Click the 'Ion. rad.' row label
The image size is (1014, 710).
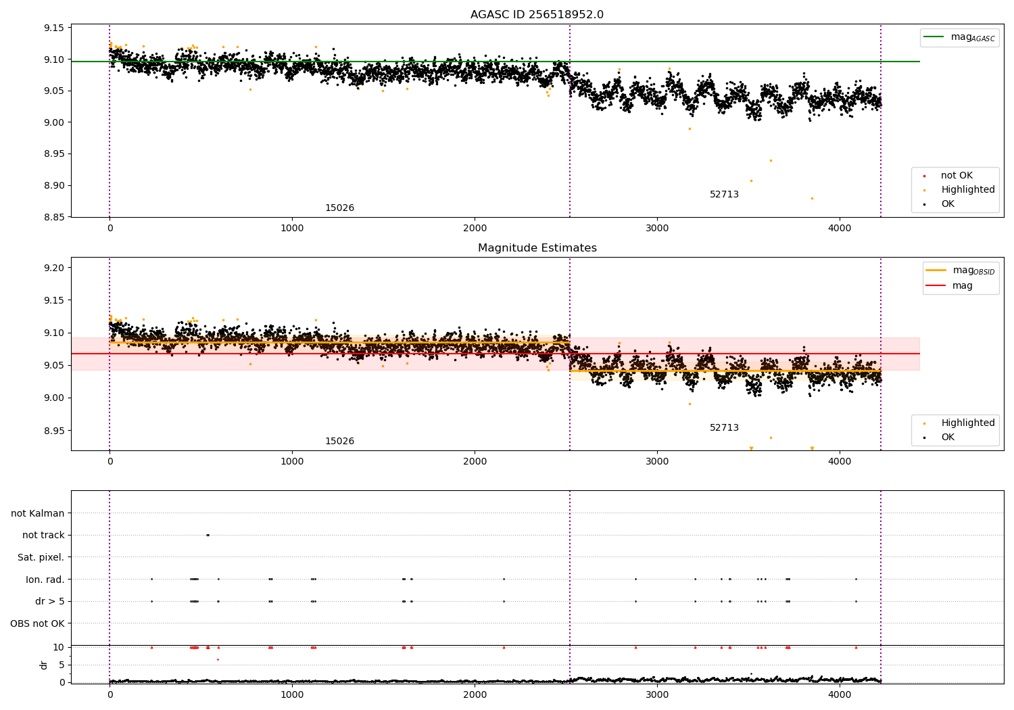[x=45, y=579]
